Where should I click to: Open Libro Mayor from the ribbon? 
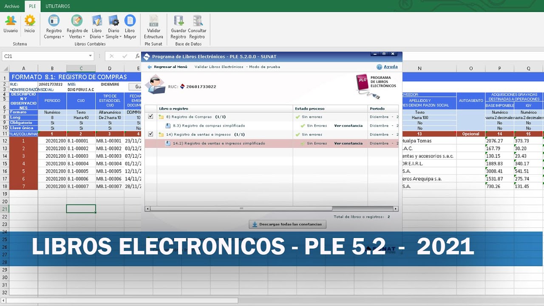pyautogui.click(x=130, y=27)
